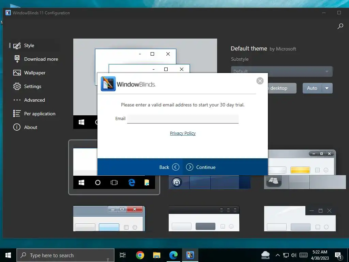Screen dimensions: 349x262
Task: Click the Settings gear icon
Action: (17, 86)
